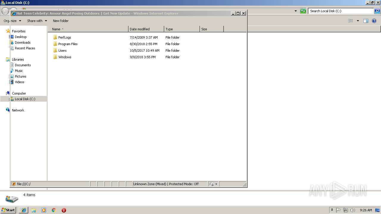Click date 9/9/2018 3:55 PM cell

point(143,57)
